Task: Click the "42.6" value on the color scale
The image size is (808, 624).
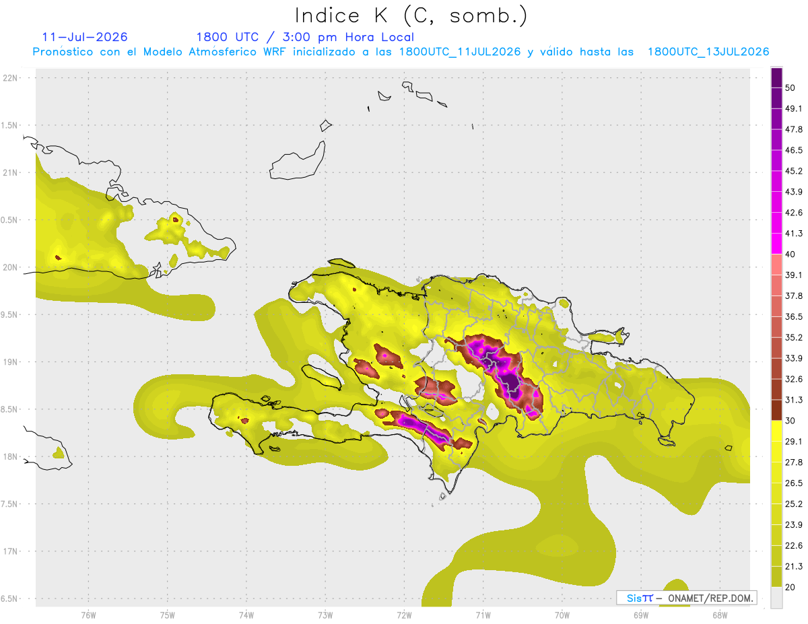Action: pos(794,213)
